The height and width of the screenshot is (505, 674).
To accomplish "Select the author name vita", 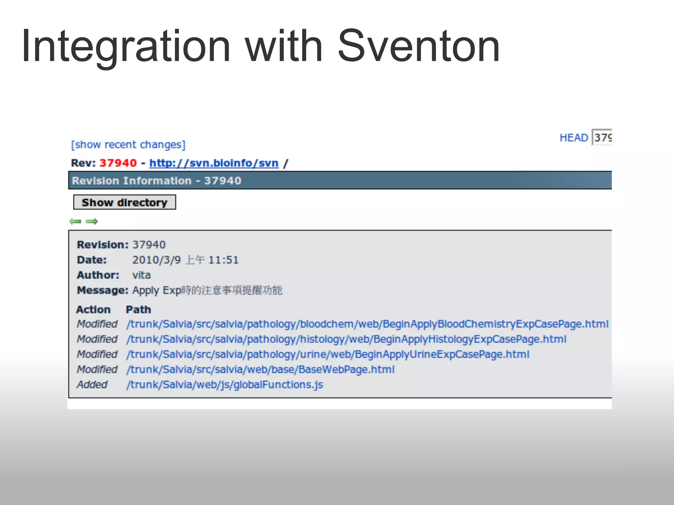I will pos(142,275).
